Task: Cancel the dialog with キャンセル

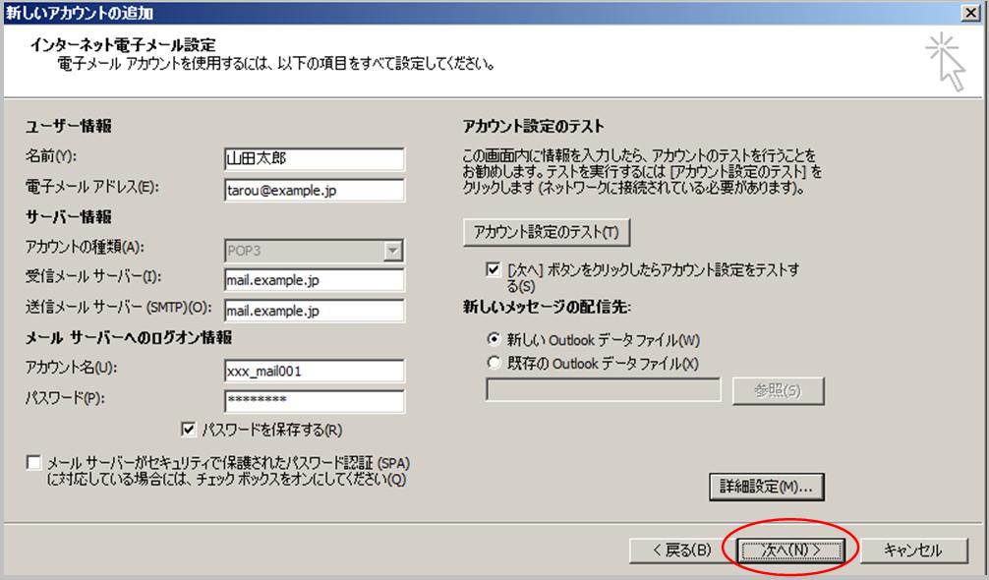Action: pos(911,550)
